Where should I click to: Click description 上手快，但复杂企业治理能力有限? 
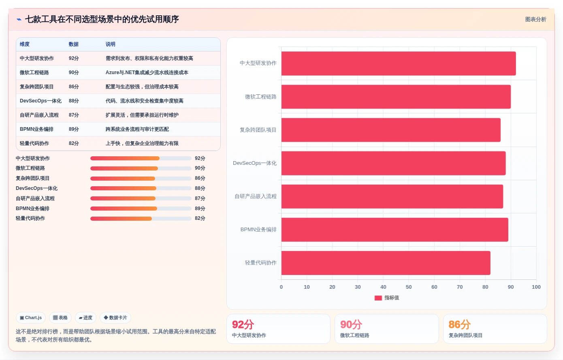coord(142,143)
